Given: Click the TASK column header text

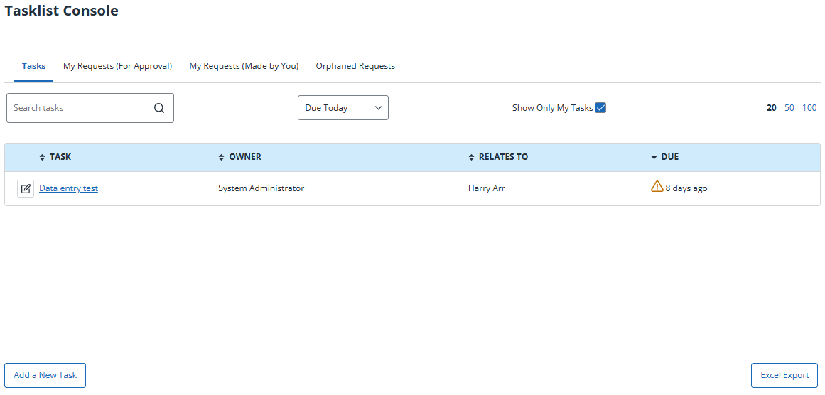Looking at the screenshot, I should point(60,157).
